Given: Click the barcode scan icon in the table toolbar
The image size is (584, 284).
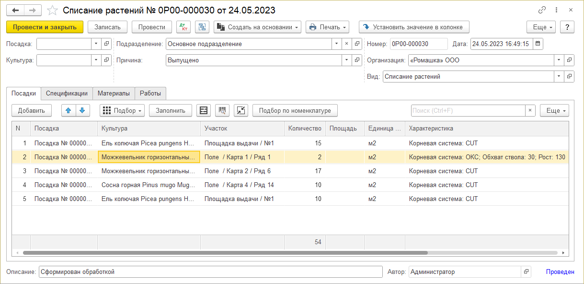Looking at the screenshot, I should [222, 110].
